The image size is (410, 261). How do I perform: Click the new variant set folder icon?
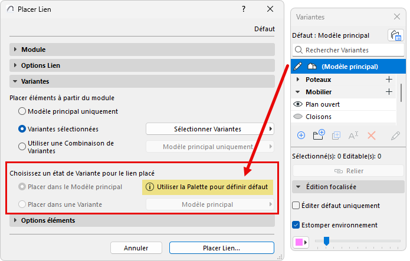point(319,135)
